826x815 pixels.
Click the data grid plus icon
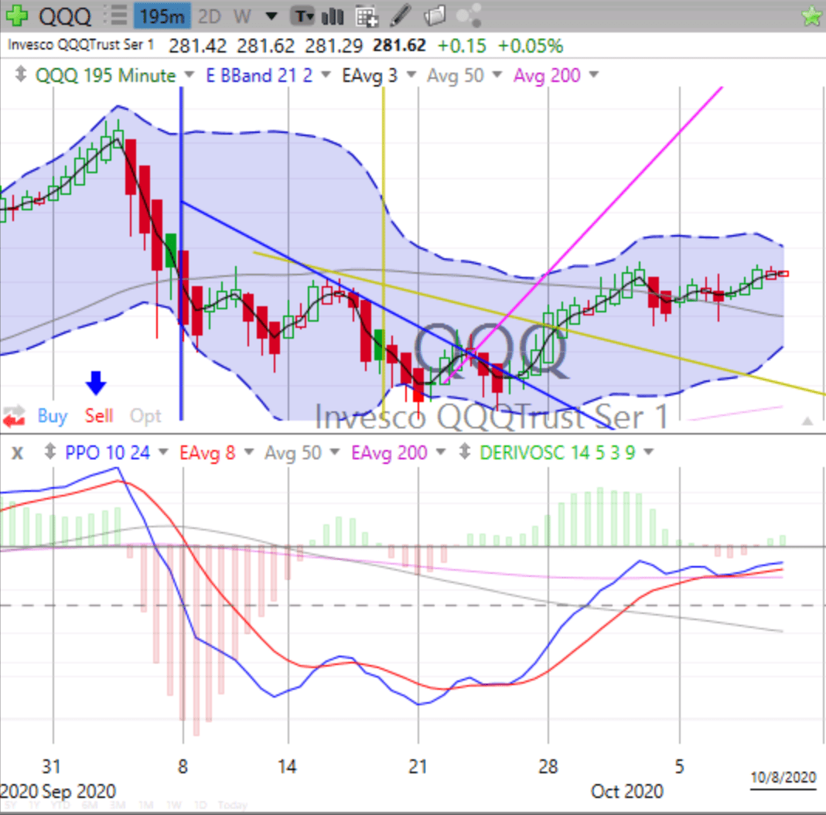tap(367, 16)
